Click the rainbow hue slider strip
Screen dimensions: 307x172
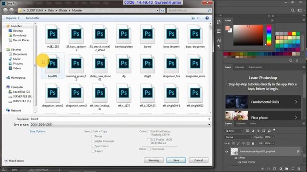pyautogui.click(x=269, y=35)
